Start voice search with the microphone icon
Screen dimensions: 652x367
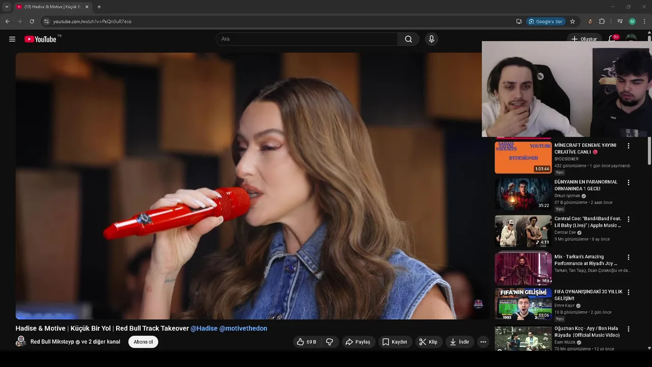coord(431,39)
